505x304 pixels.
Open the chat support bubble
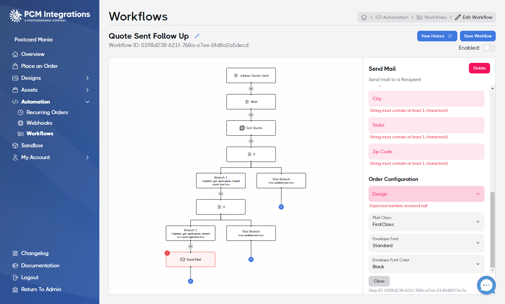tap(486, 285)
